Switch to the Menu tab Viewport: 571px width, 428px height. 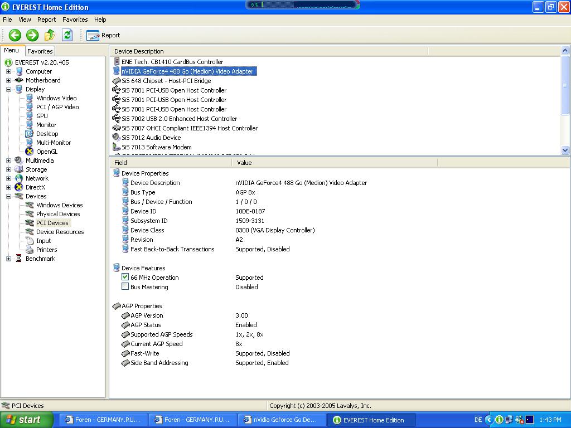click(12, 51)
